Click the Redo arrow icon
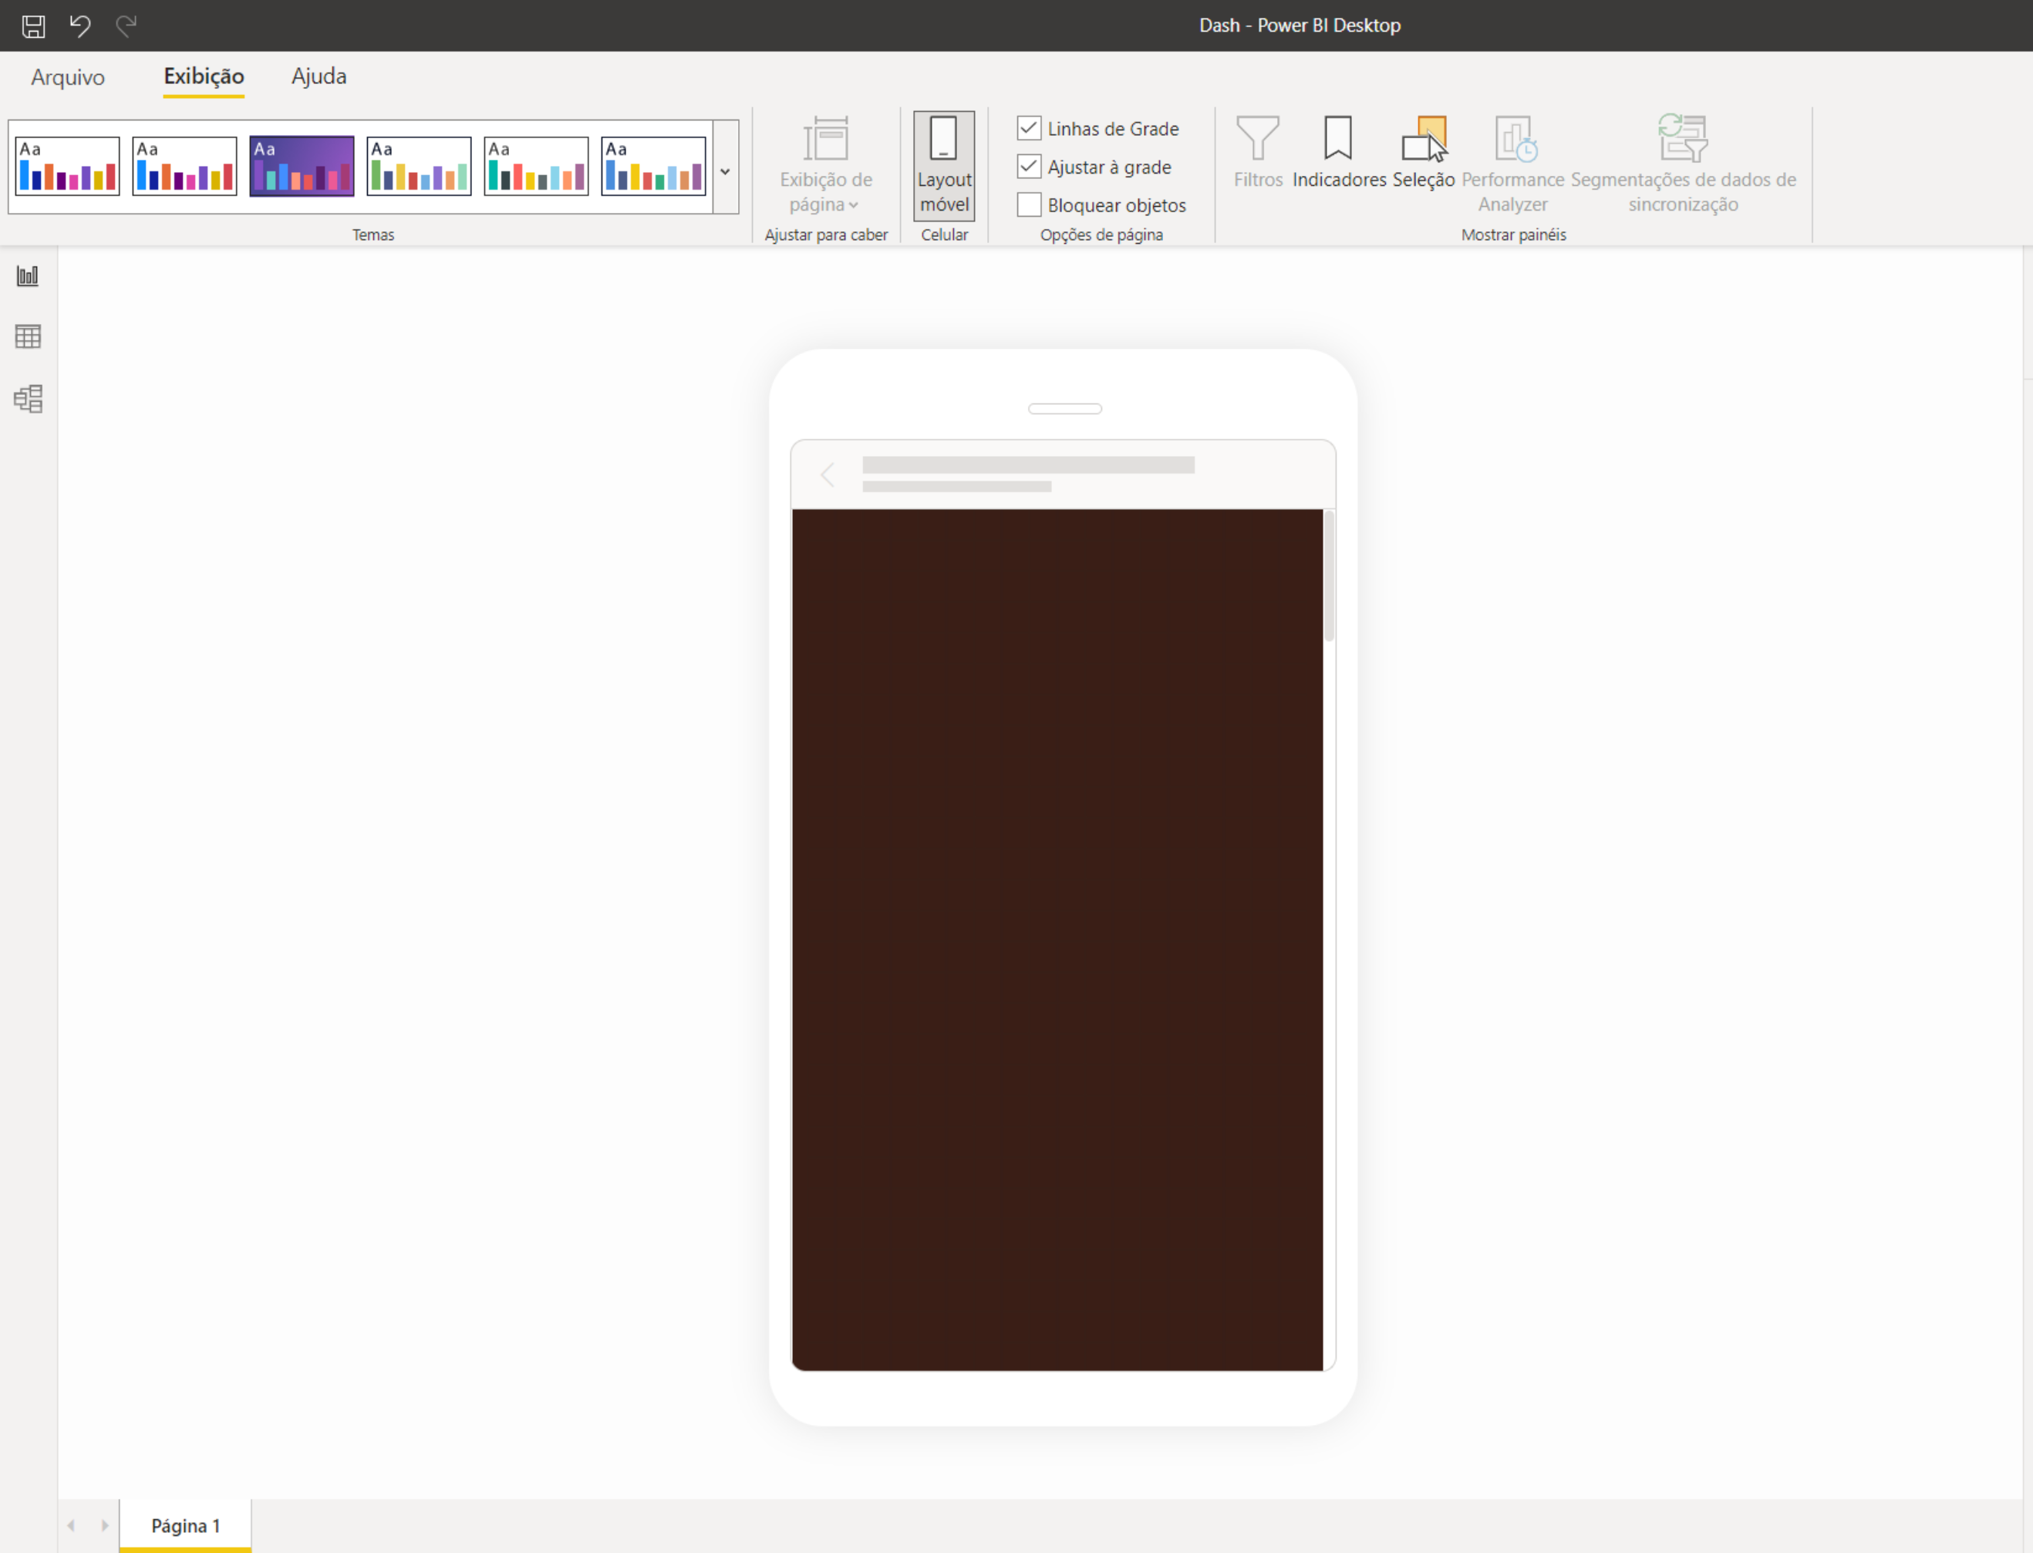Viewport: 2033px width, 1553px height. pos(126,26)
